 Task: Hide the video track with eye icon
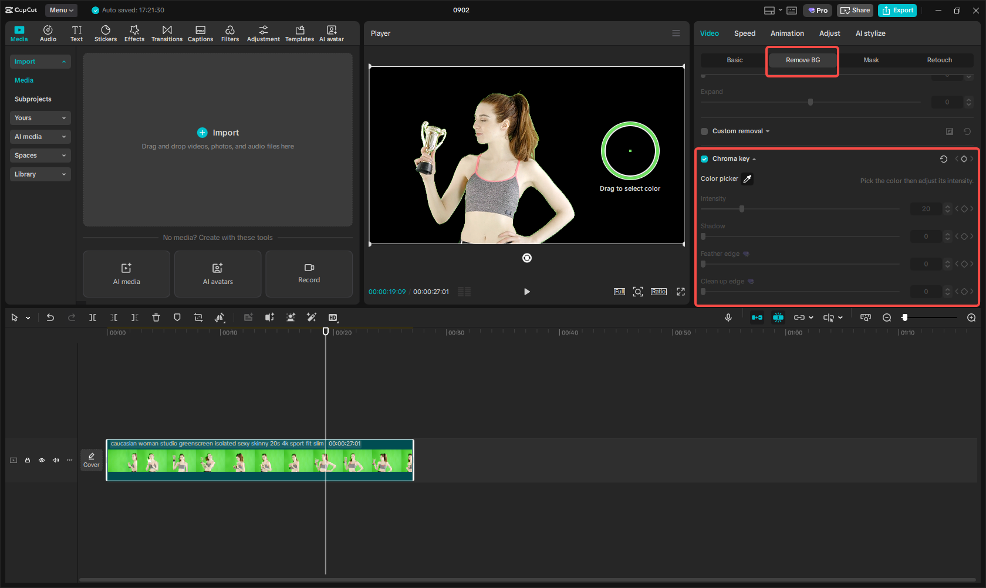coord(42,460)
